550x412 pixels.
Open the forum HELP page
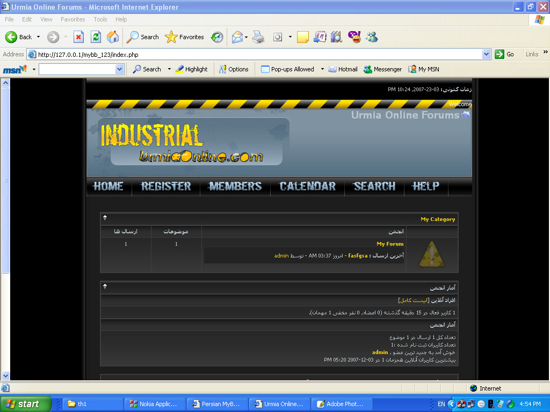click(x=425, y=186)
